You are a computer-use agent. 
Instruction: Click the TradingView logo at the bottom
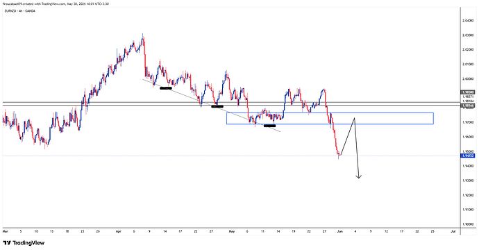tap(24, 243)
